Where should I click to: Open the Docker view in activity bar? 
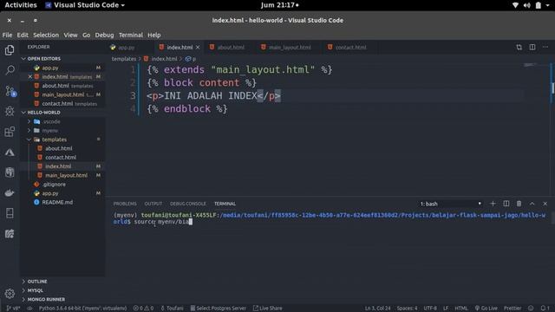10,192
